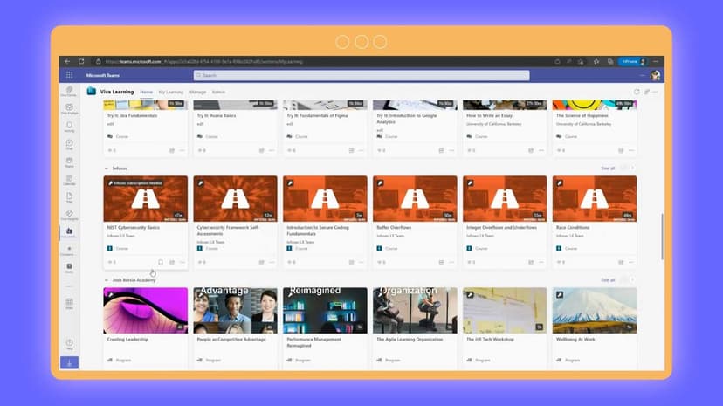Click the browser address bar
723x406 pixels.
[x=323, y=61]
